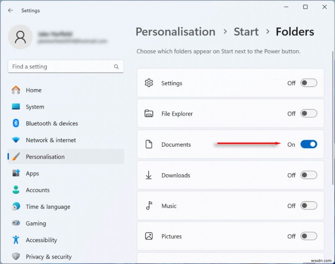Click the Privacy & security shield icon

16,256
